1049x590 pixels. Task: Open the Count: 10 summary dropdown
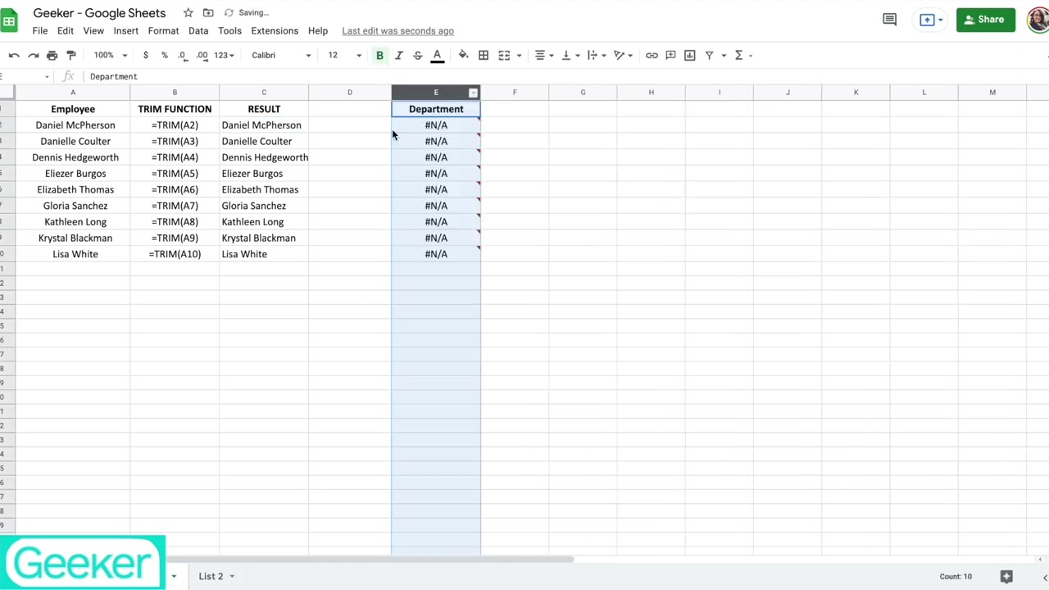click(x=956, y=576)
